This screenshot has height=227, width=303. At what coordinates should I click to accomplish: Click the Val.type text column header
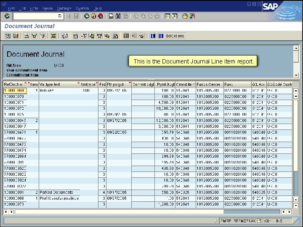[x=59, y=84]
